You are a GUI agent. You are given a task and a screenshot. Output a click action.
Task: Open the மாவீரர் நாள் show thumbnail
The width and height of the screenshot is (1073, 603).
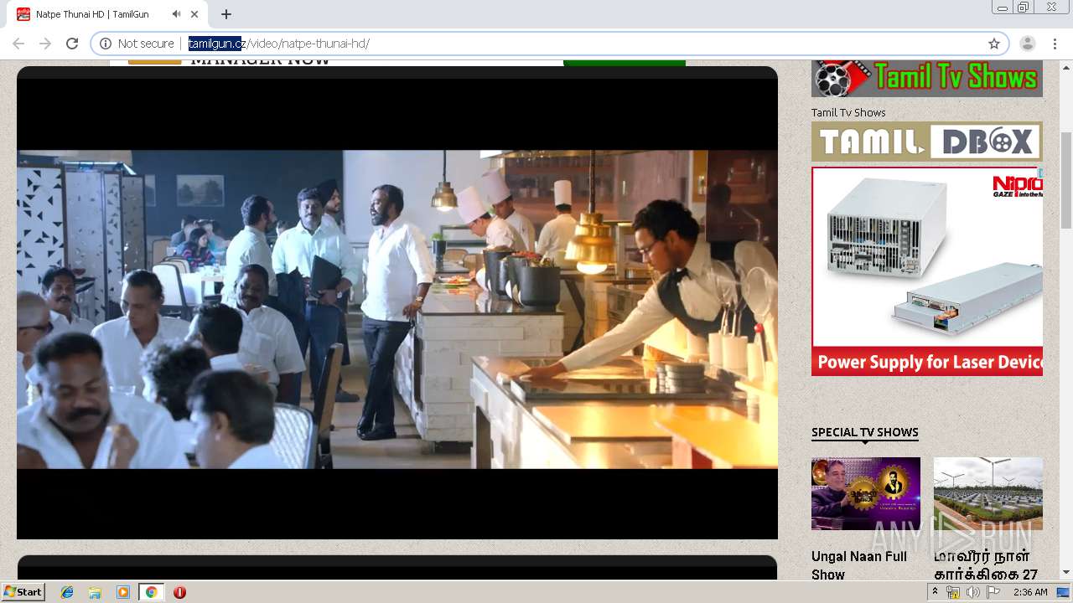(988, 493)
